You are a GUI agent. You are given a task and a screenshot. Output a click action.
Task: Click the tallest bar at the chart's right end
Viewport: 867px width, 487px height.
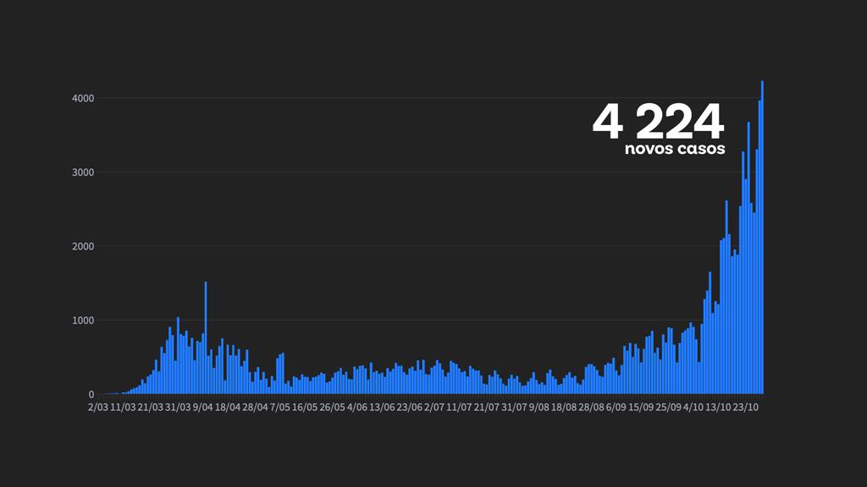pyautogui.click(x=762, y=237)
